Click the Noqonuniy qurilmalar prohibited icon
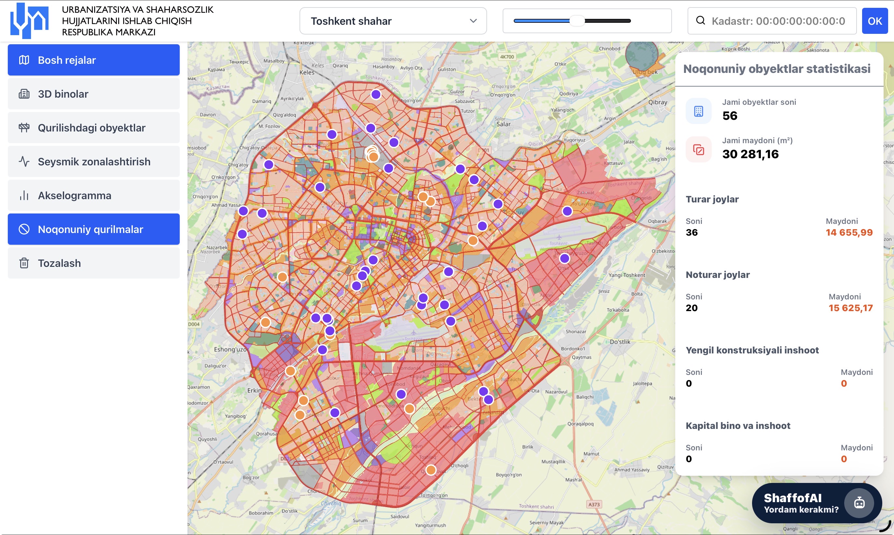The image size is (894, 535). click(24, 229)
